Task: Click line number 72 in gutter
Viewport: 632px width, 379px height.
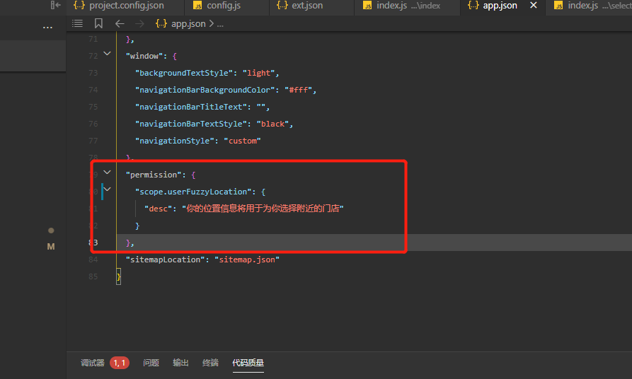Action: click(93, 56)
